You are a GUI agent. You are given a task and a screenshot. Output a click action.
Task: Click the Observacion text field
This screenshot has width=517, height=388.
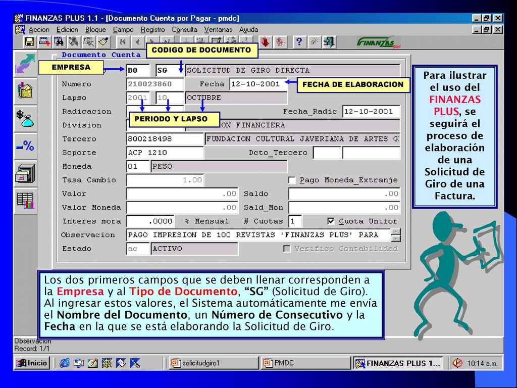click(258, 235)
